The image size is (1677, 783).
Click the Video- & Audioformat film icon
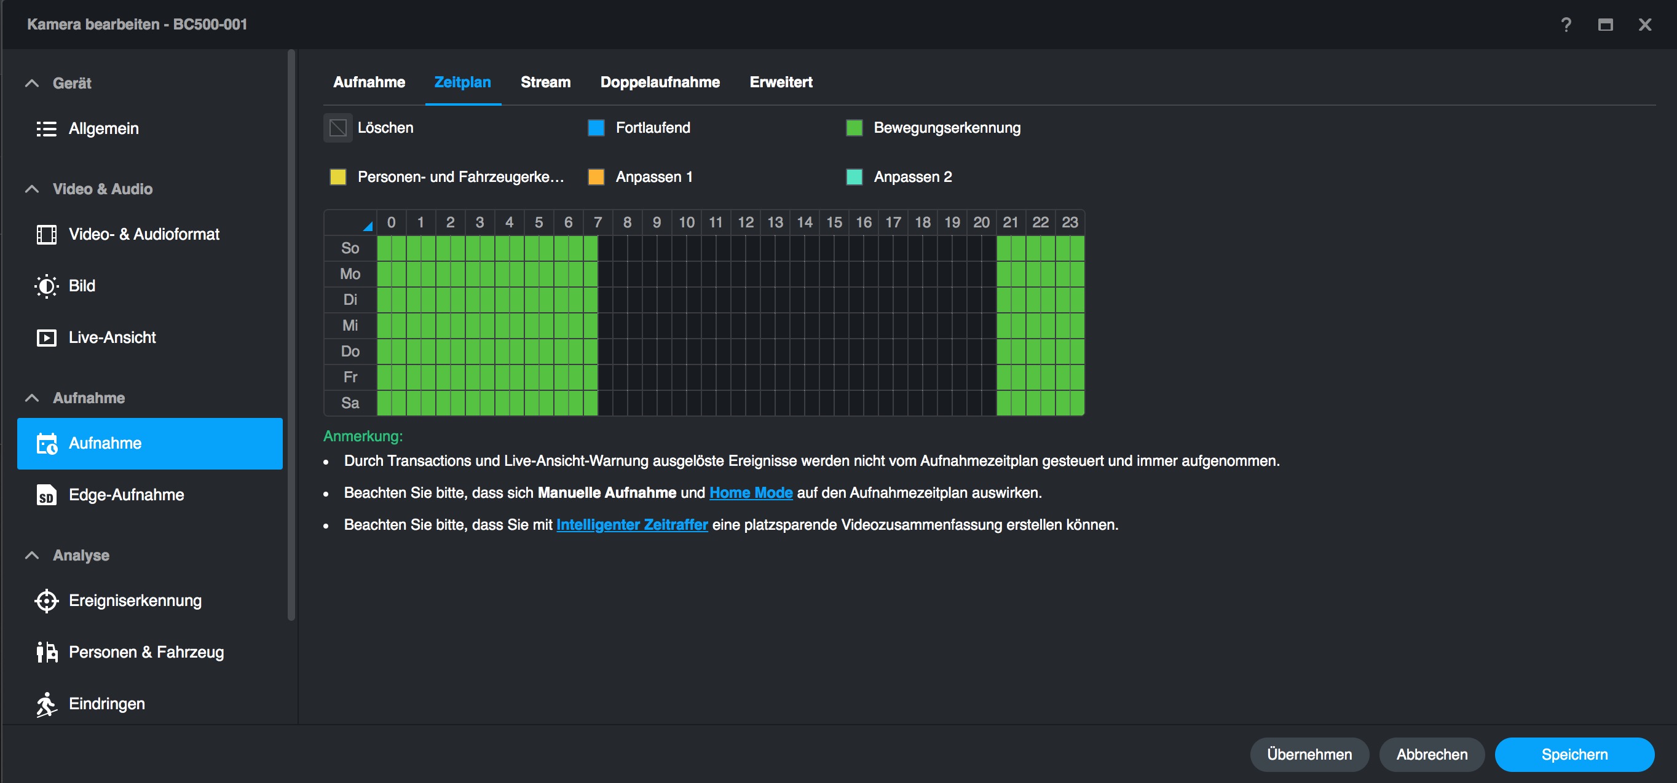pyautogui.click(x=46, y=234)
